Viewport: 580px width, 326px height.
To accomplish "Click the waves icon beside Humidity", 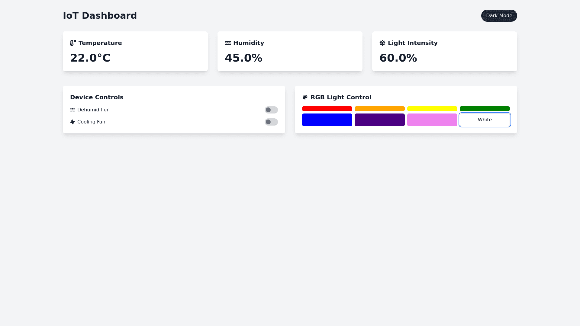I will (x=228, y=43).
